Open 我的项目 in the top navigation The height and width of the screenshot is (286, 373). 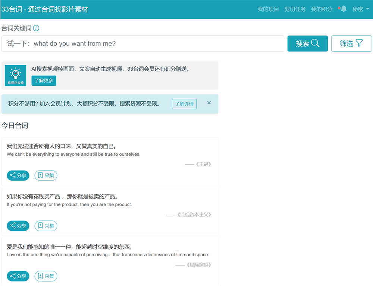[x=268, y=9]
